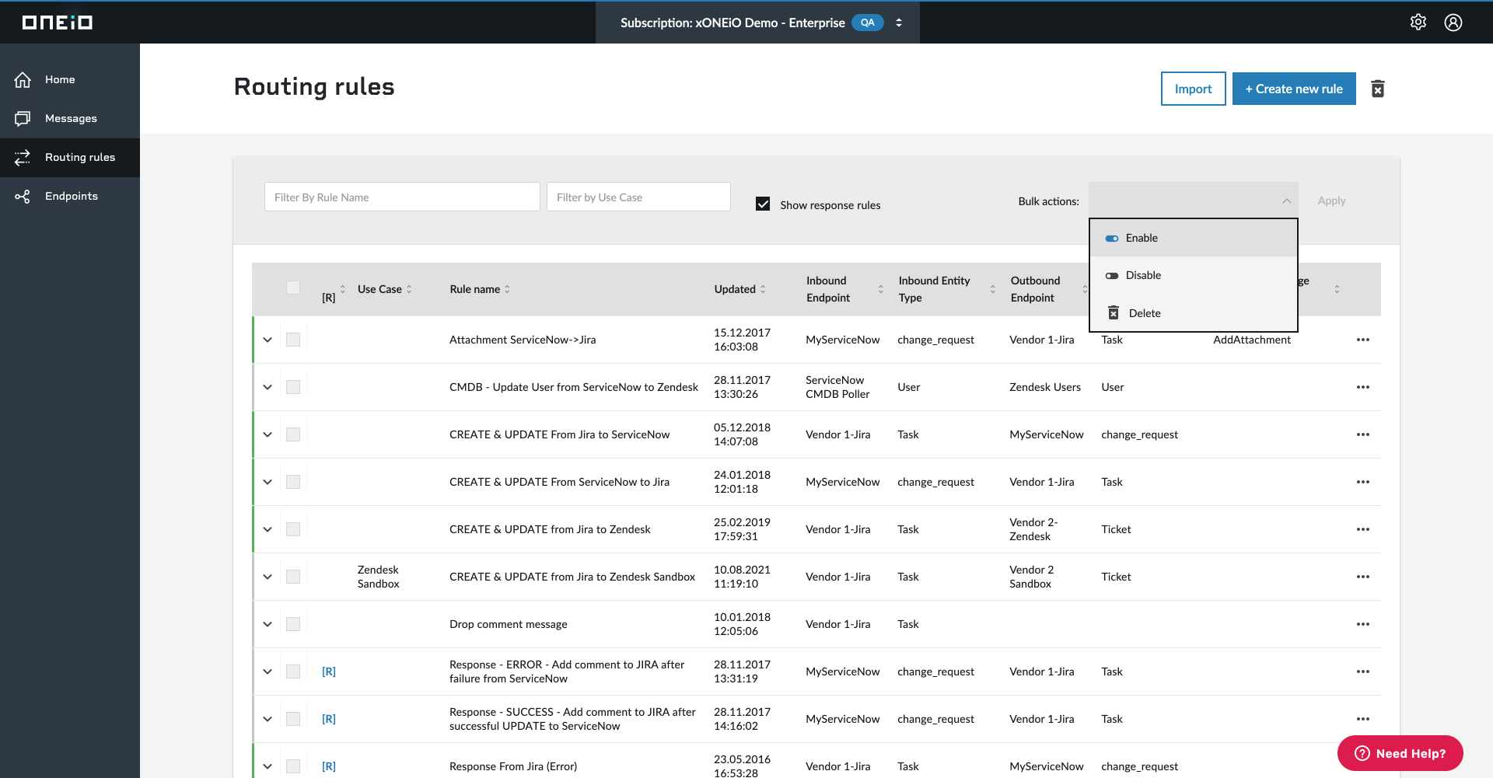
Task: Click the ONEiO logo
Action: coord(58,23)
